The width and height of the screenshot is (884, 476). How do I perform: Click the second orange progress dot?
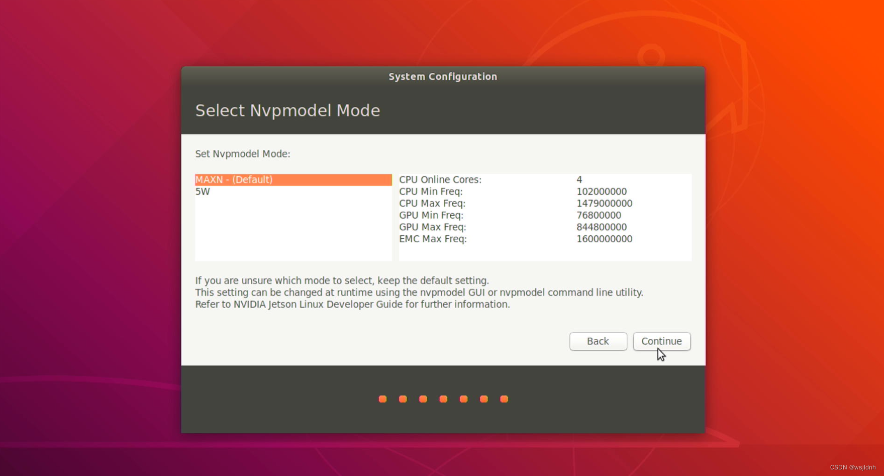pos(403,399)
